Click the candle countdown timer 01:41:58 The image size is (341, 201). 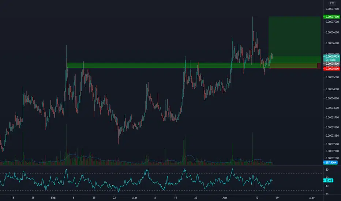(x=330, y=60)
